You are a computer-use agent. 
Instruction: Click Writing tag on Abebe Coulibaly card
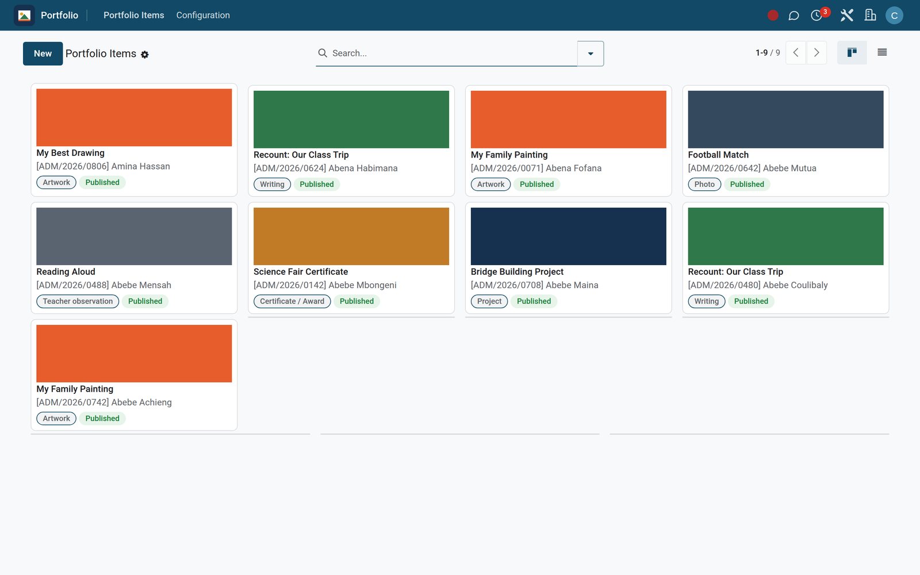[x=707, y=301]
